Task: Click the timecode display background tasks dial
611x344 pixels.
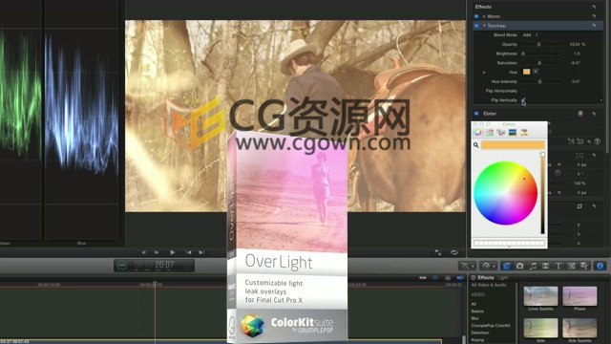Action: [x=122, y=266]
